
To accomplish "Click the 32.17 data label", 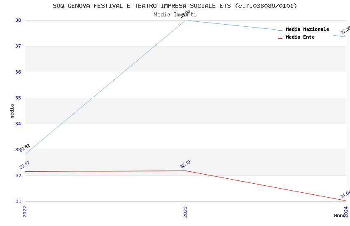I will point(24,165).
